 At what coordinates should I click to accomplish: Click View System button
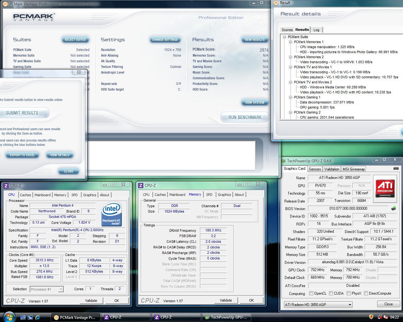[x=255, y=103]
